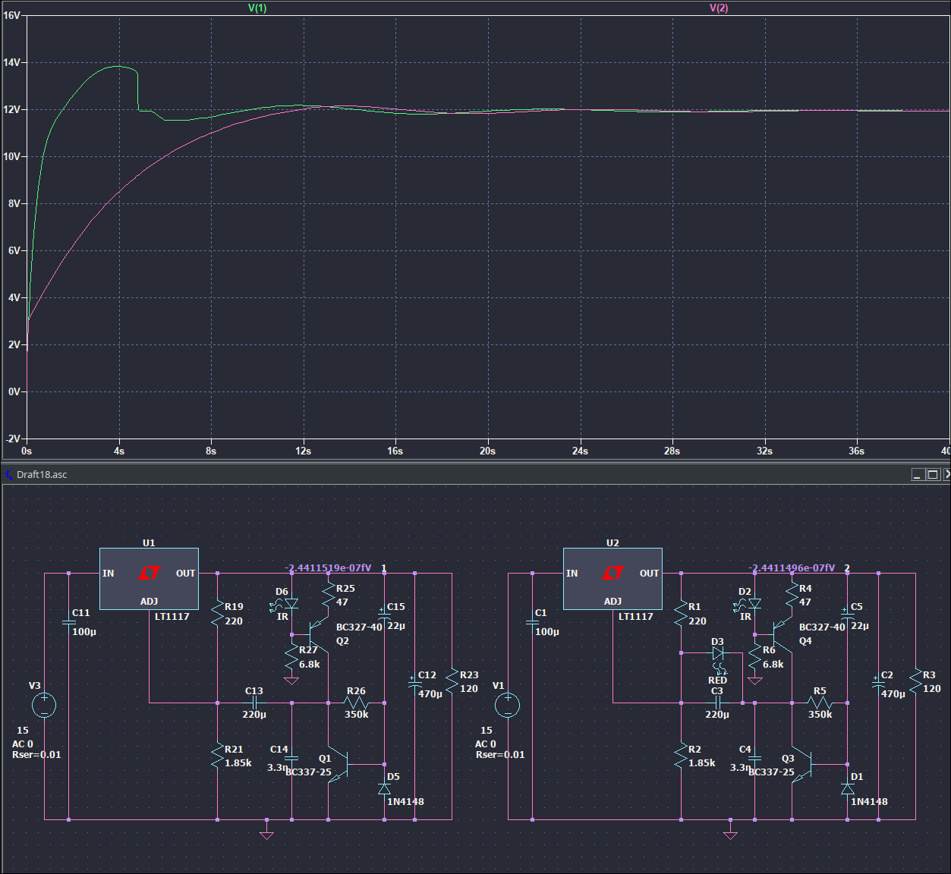Select resistor R1 (220) symbol
Screen dimensions: 951x874
click(x=681, y=614)
